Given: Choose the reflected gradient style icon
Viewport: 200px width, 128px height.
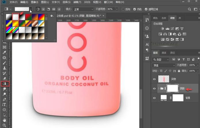Looking at the screenshot, I should point(54,9).
